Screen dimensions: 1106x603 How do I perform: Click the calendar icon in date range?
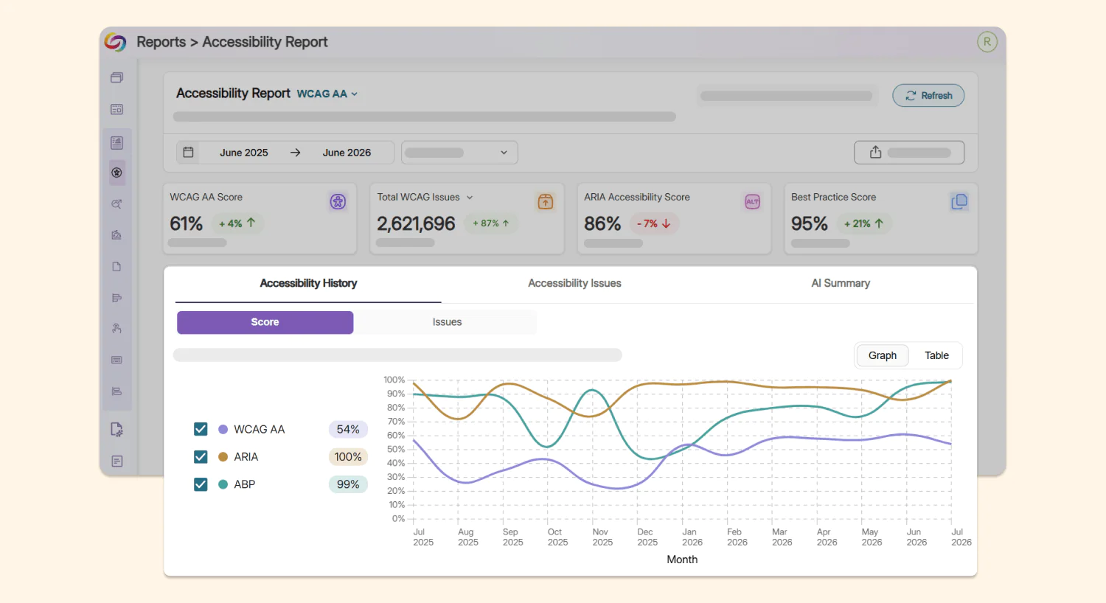coord(188,152)
